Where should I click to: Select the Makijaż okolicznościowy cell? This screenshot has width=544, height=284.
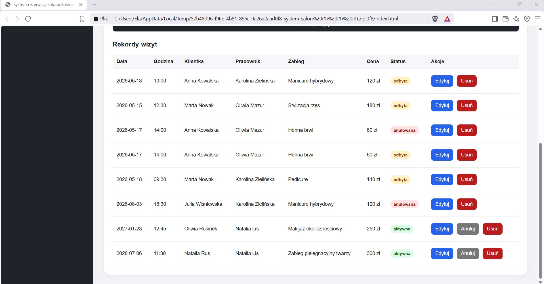point(315,229)
